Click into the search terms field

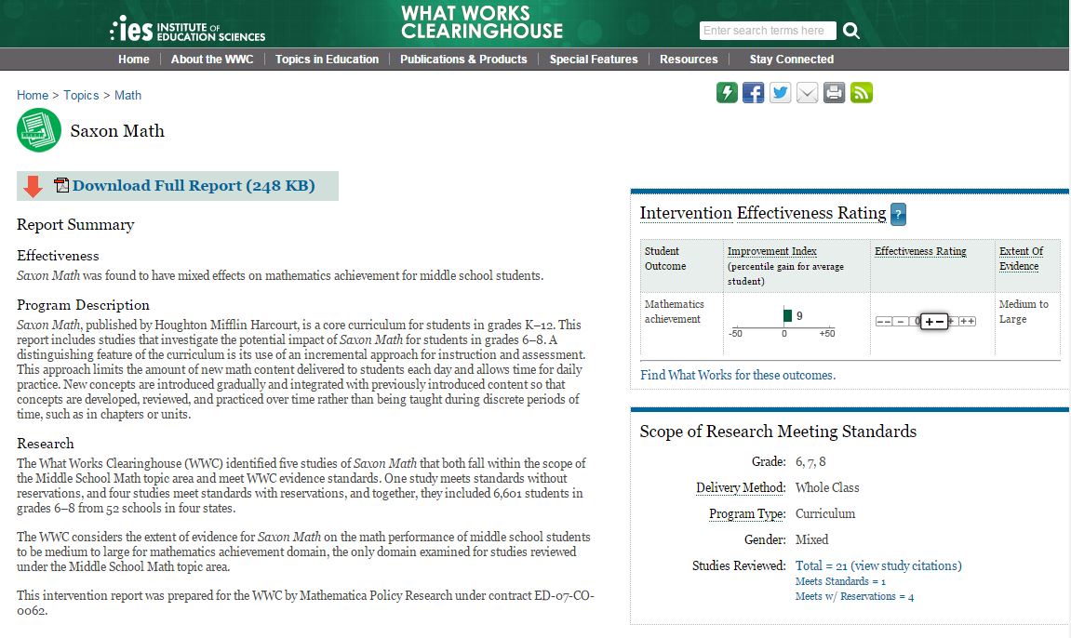pyautogui.click(x=768, y=31)
